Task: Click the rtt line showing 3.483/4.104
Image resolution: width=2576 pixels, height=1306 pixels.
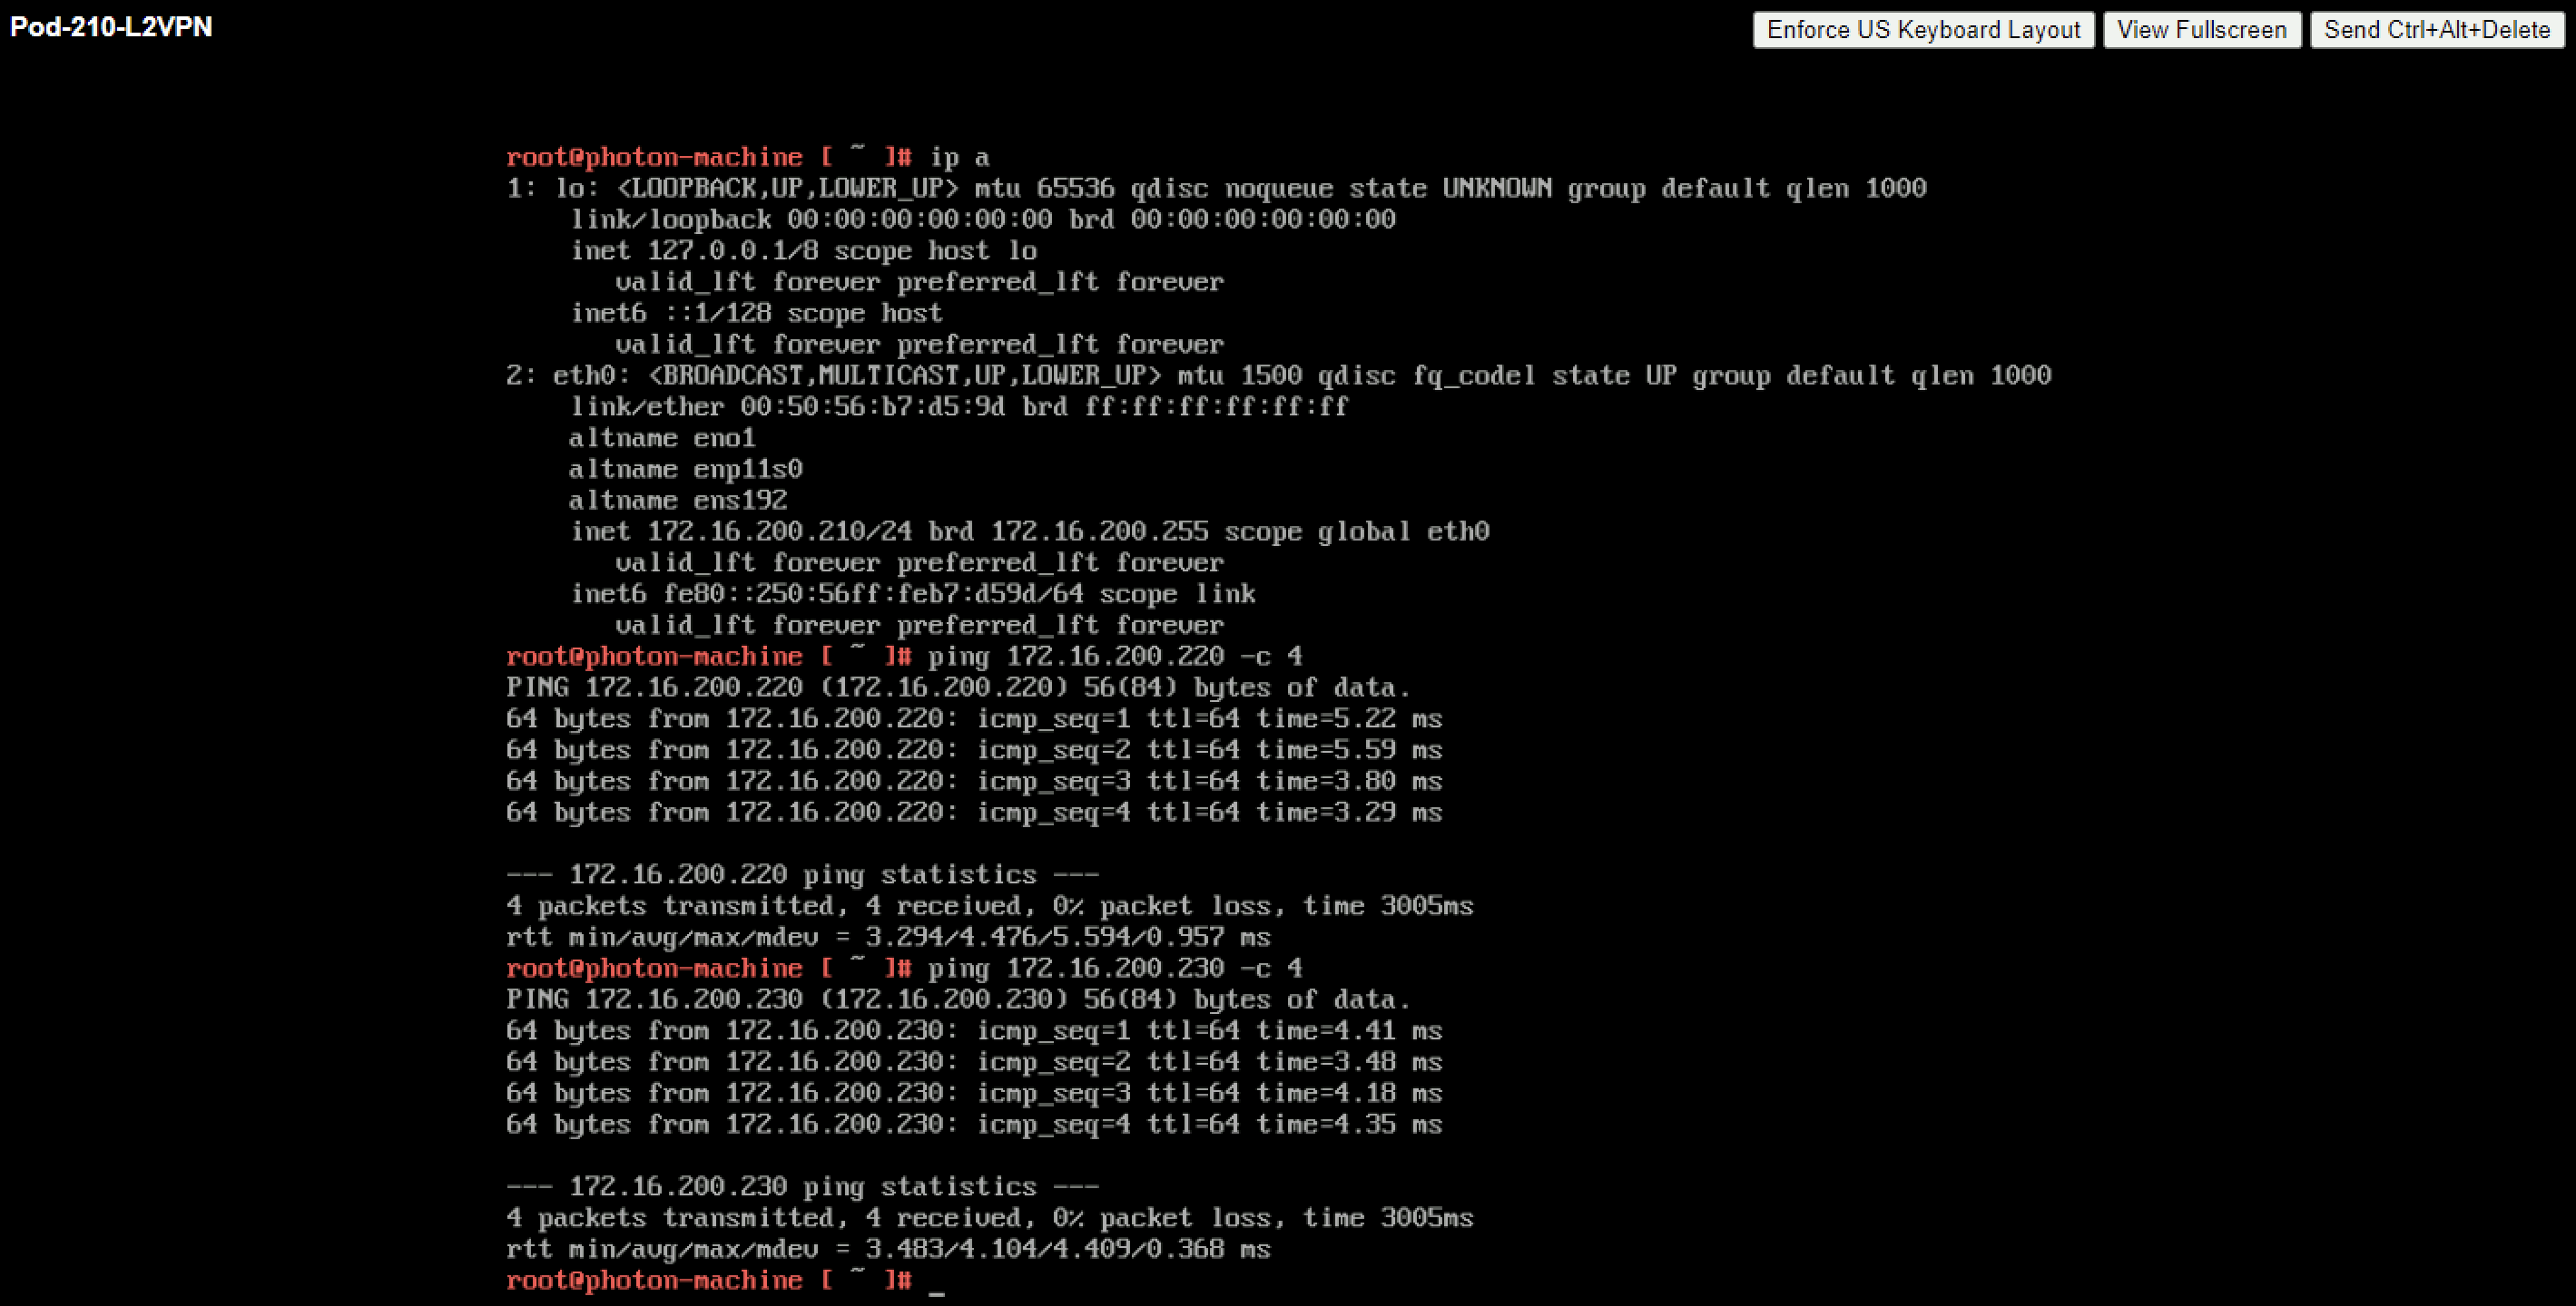Action: 887,1249
